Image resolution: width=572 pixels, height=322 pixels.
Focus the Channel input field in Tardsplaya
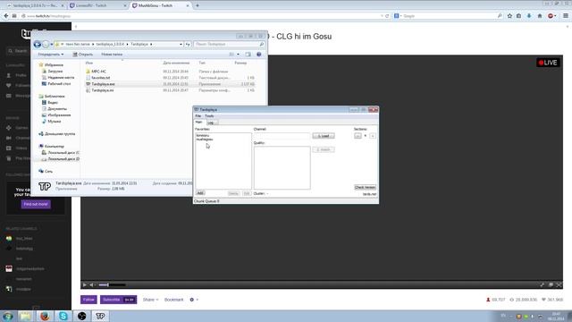pyautogui.click(x=282, y=136)
